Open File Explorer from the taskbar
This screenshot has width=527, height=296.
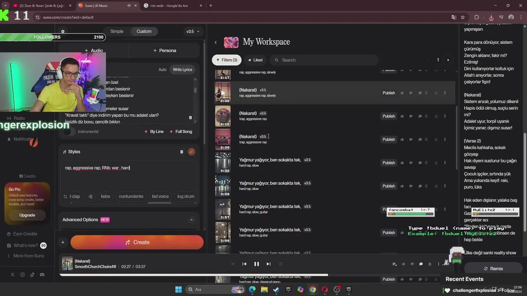click(x=264, y=289)
